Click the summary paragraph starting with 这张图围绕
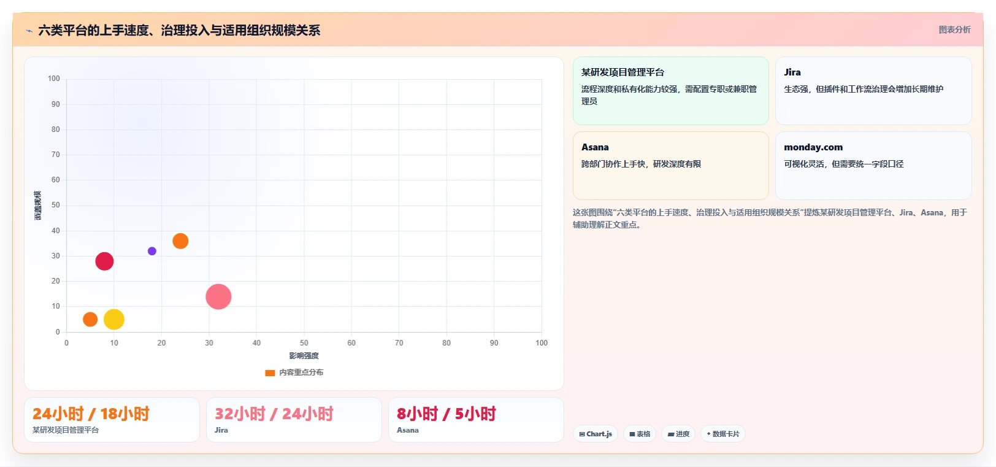996x467 pixels. (x=770, y=218)
